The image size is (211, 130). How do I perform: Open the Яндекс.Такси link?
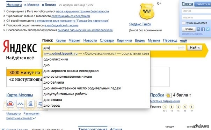(x=140, y=24)
